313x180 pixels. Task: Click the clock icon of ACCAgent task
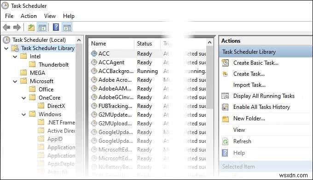[94, 62]
